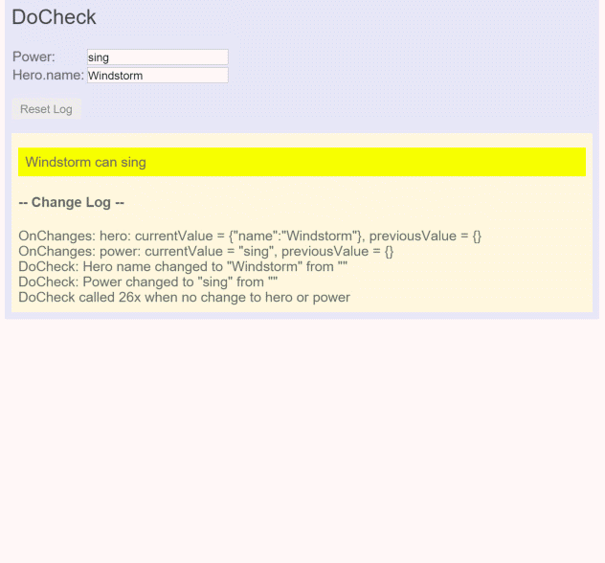The width and height of the screenshot is (605, 563).
Task: Click the DoCheck page heading
Action: click(54, 17)
